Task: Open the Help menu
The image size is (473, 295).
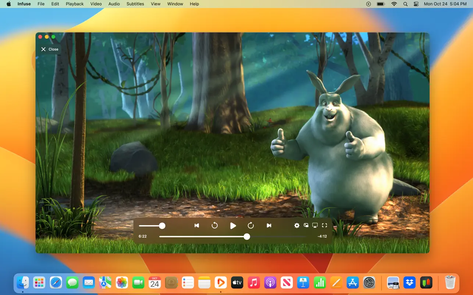Action: 194,4
